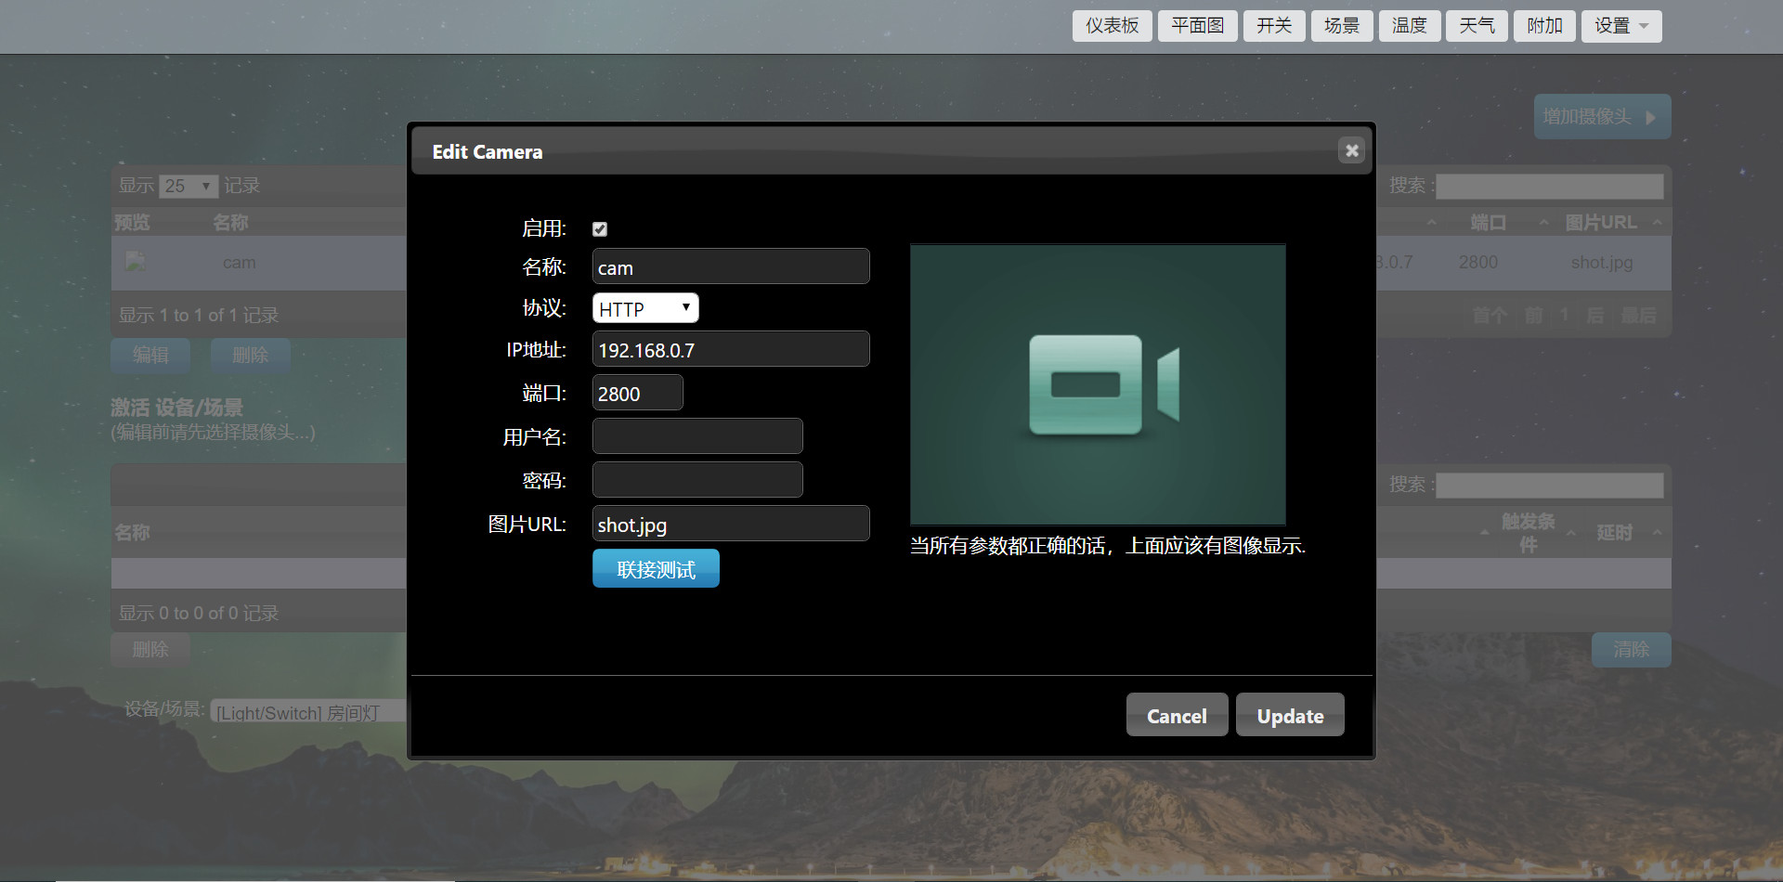Open the 天气 menu tab
Image resolution: width=1783 pixels, height=882 pixels.
click(x=1477, y=26)
